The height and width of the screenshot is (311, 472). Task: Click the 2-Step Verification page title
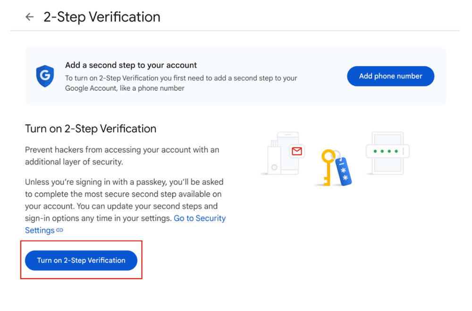[x=102, y=17]
